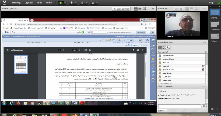The height and width of the screenshot is (116, 221).
Task: Open the Help menu
Action: (x=211, y=3)
